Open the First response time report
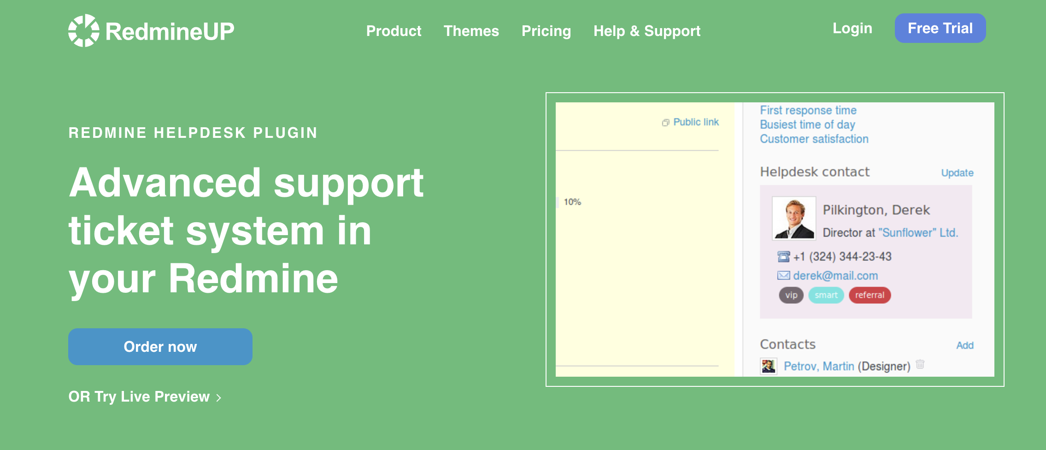 tap(808, 111)
